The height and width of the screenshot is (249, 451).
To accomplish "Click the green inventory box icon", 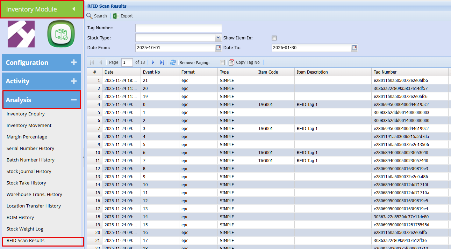I will click(x=61, y=34).
